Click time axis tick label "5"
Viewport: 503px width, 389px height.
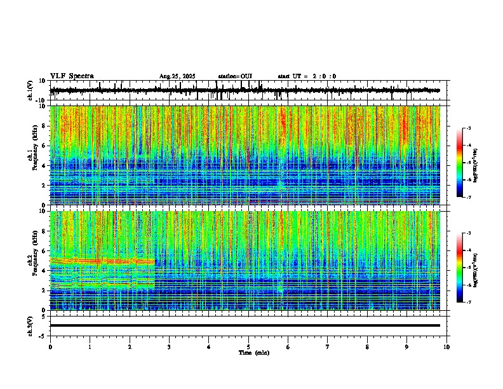pos(248,347)
